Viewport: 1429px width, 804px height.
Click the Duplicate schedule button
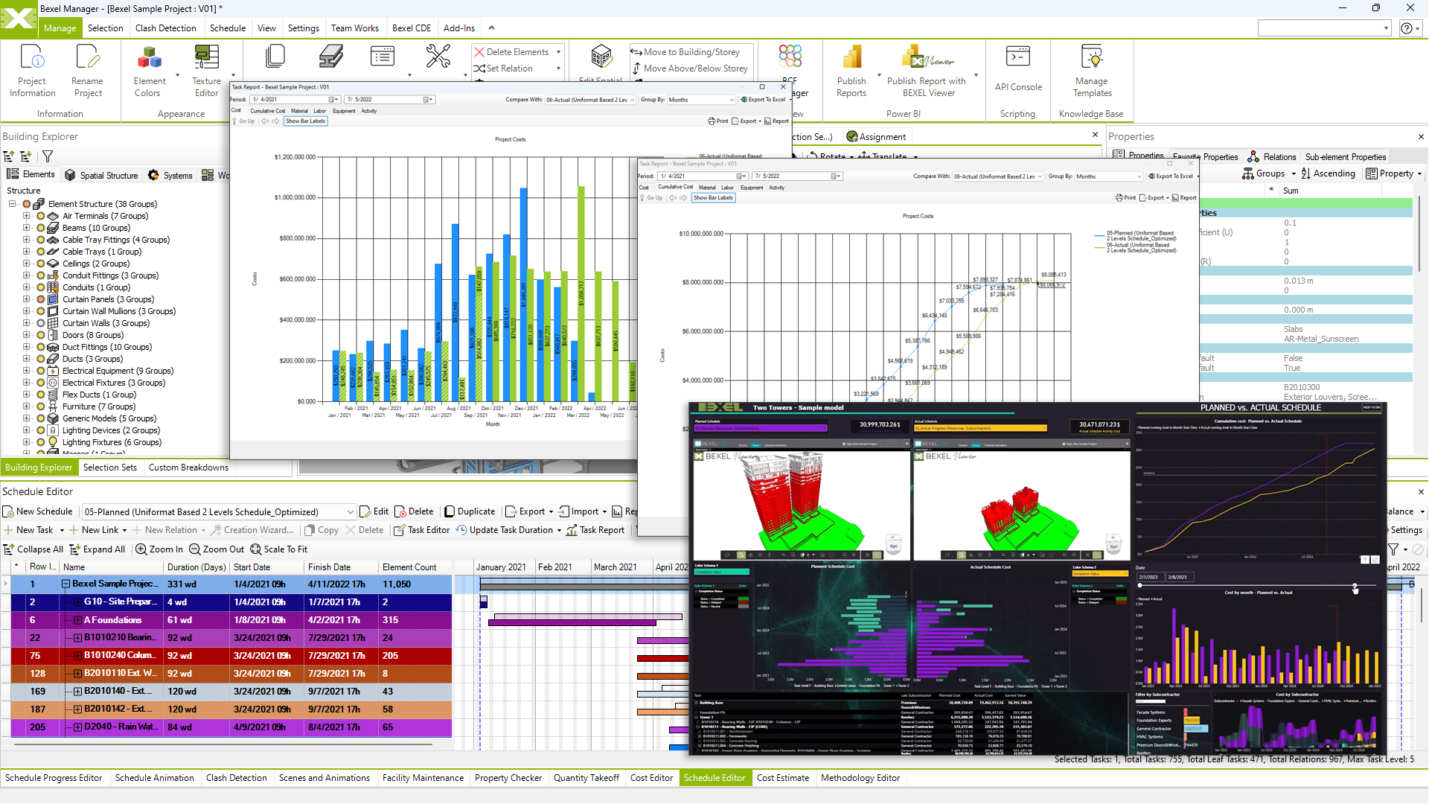(470, 511)
